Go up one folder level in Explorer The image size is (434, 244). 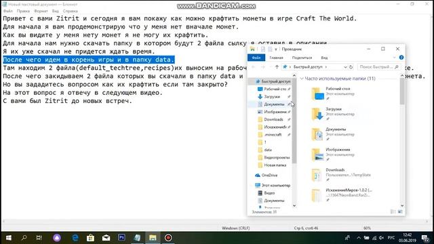pos(277,67)
